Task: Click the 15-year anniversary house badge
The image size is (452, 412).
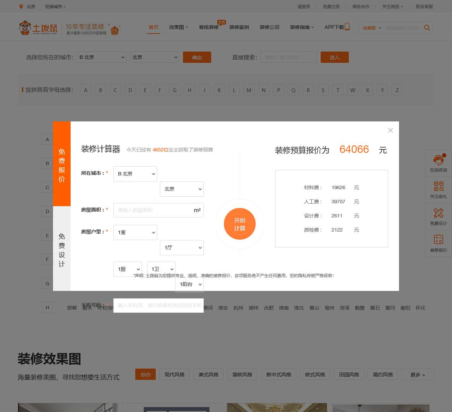Action: (115, 29)
